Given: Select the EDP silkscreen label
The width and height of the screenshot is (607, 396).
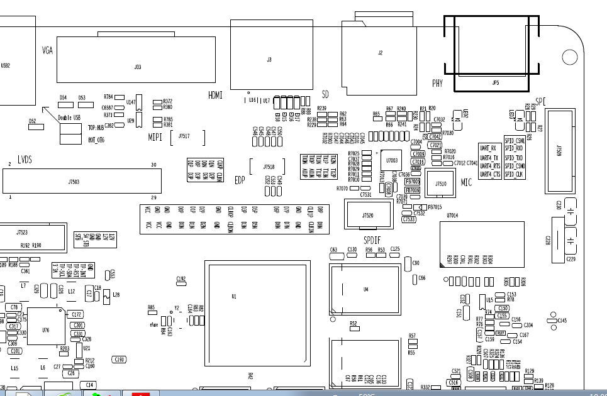Looking at the screenshot, I should [240, 180].
